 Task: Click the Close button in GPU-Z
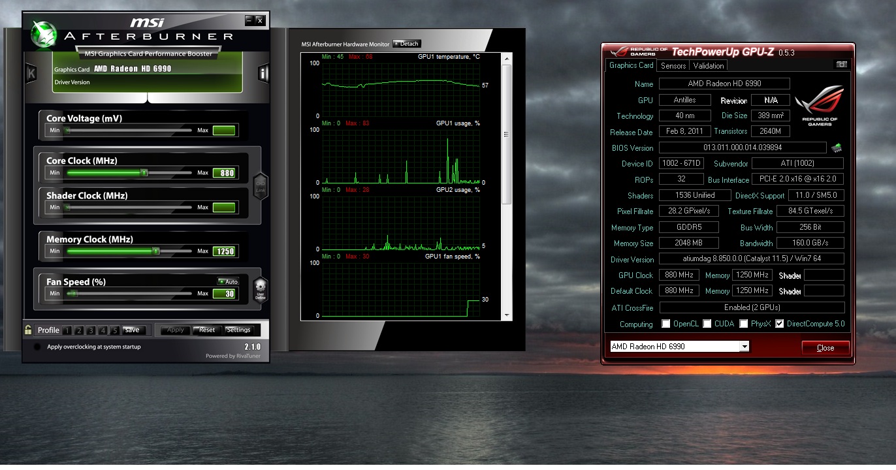tap(825, 347)
